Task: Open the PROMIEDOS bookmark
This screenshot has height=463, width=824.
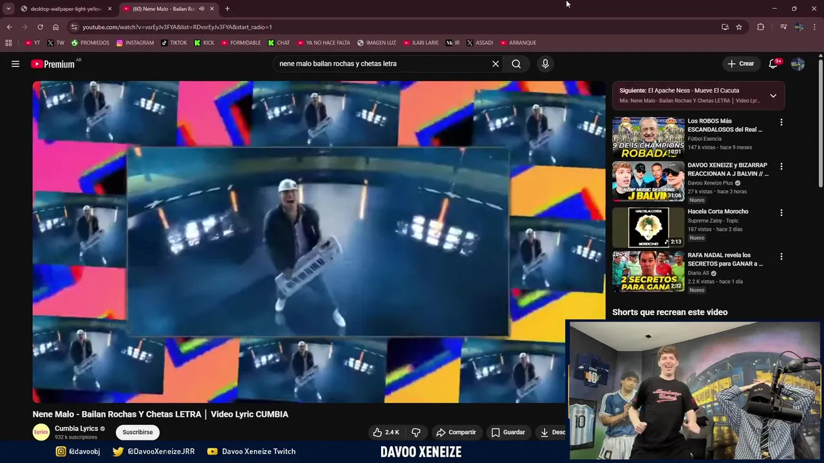Action: coord(90,43)
